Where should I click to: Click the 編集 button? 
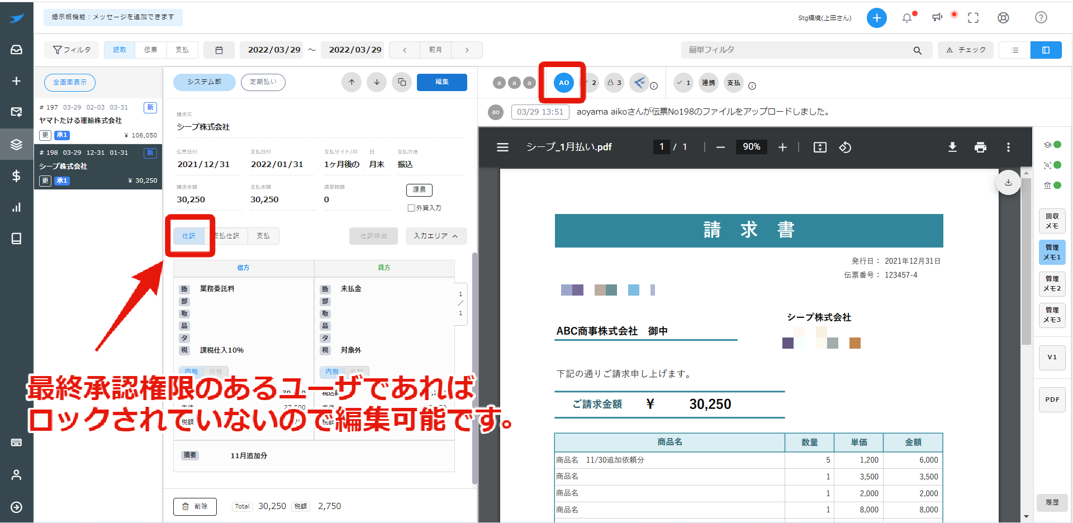tap(442, 82)
